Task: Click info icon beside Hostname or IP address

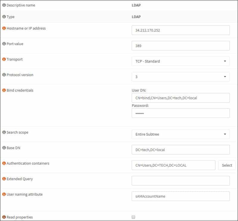Action: tap(4, 29)
